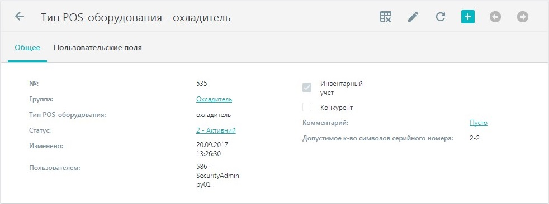Go to the previous record arrow
This screenshot has width=549, height=204.
click(x=495, y=17)
